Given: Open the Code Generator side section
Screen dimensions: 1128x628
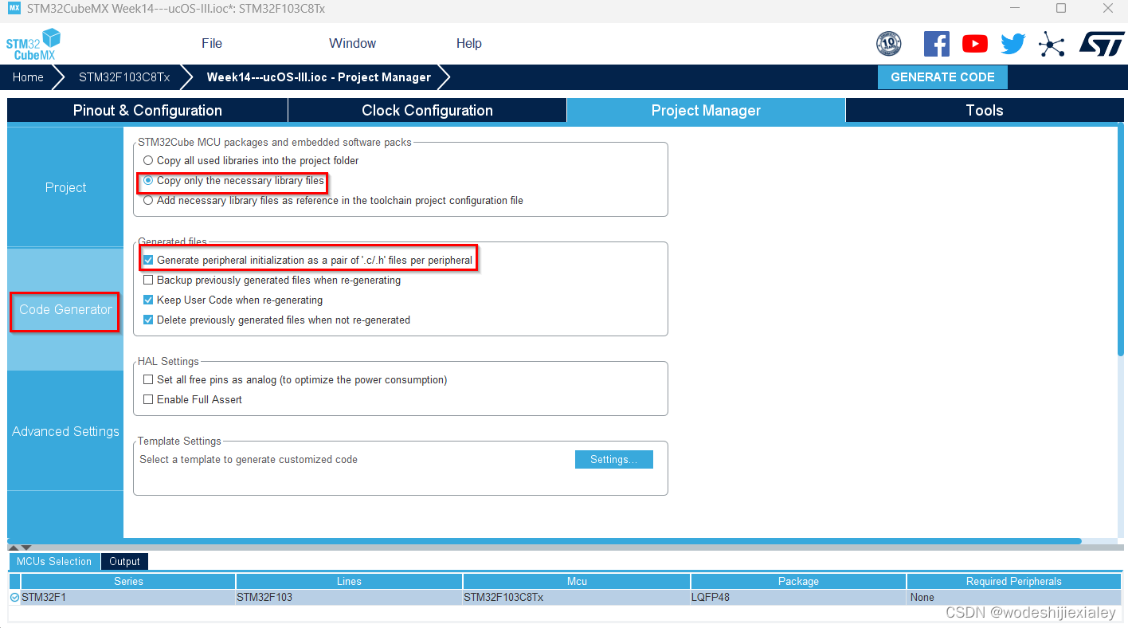Looking at the screenshot, I should pos(65,310).
